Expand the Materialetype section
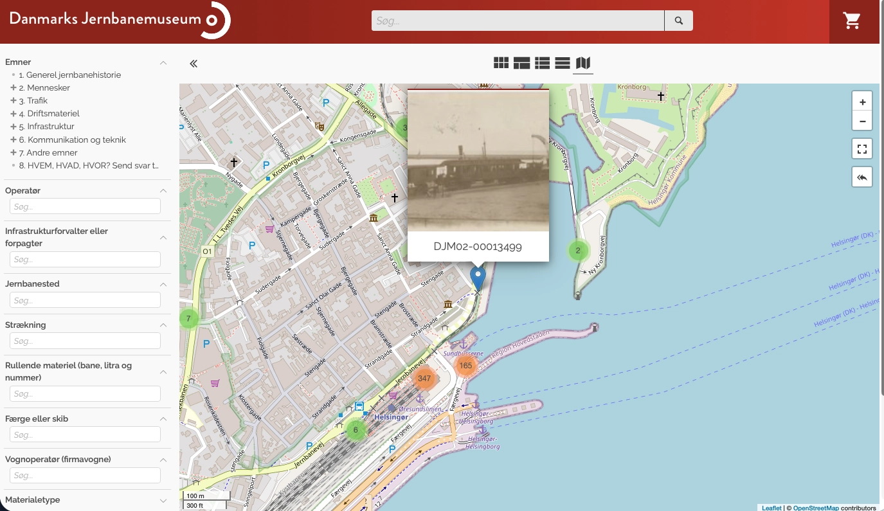884x511 pixels. (x=163, y=500)
